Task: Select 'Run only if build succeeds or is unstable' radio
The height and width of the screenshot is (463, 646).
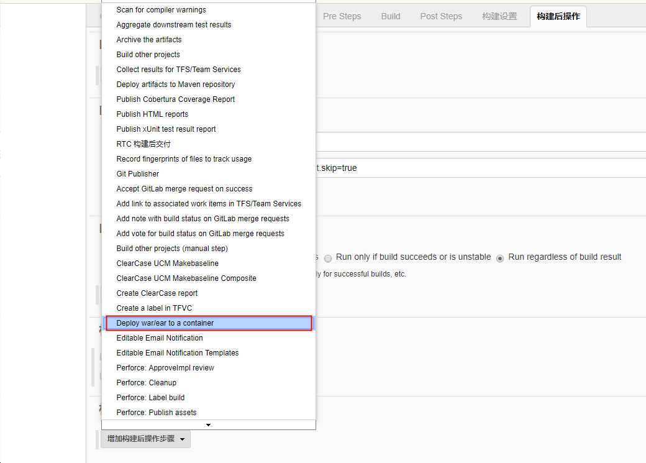Action: (328, 259)
